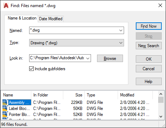Click the results scroll down arrow
This screenshot has width=166, height=128.
(x=161, y=117)
